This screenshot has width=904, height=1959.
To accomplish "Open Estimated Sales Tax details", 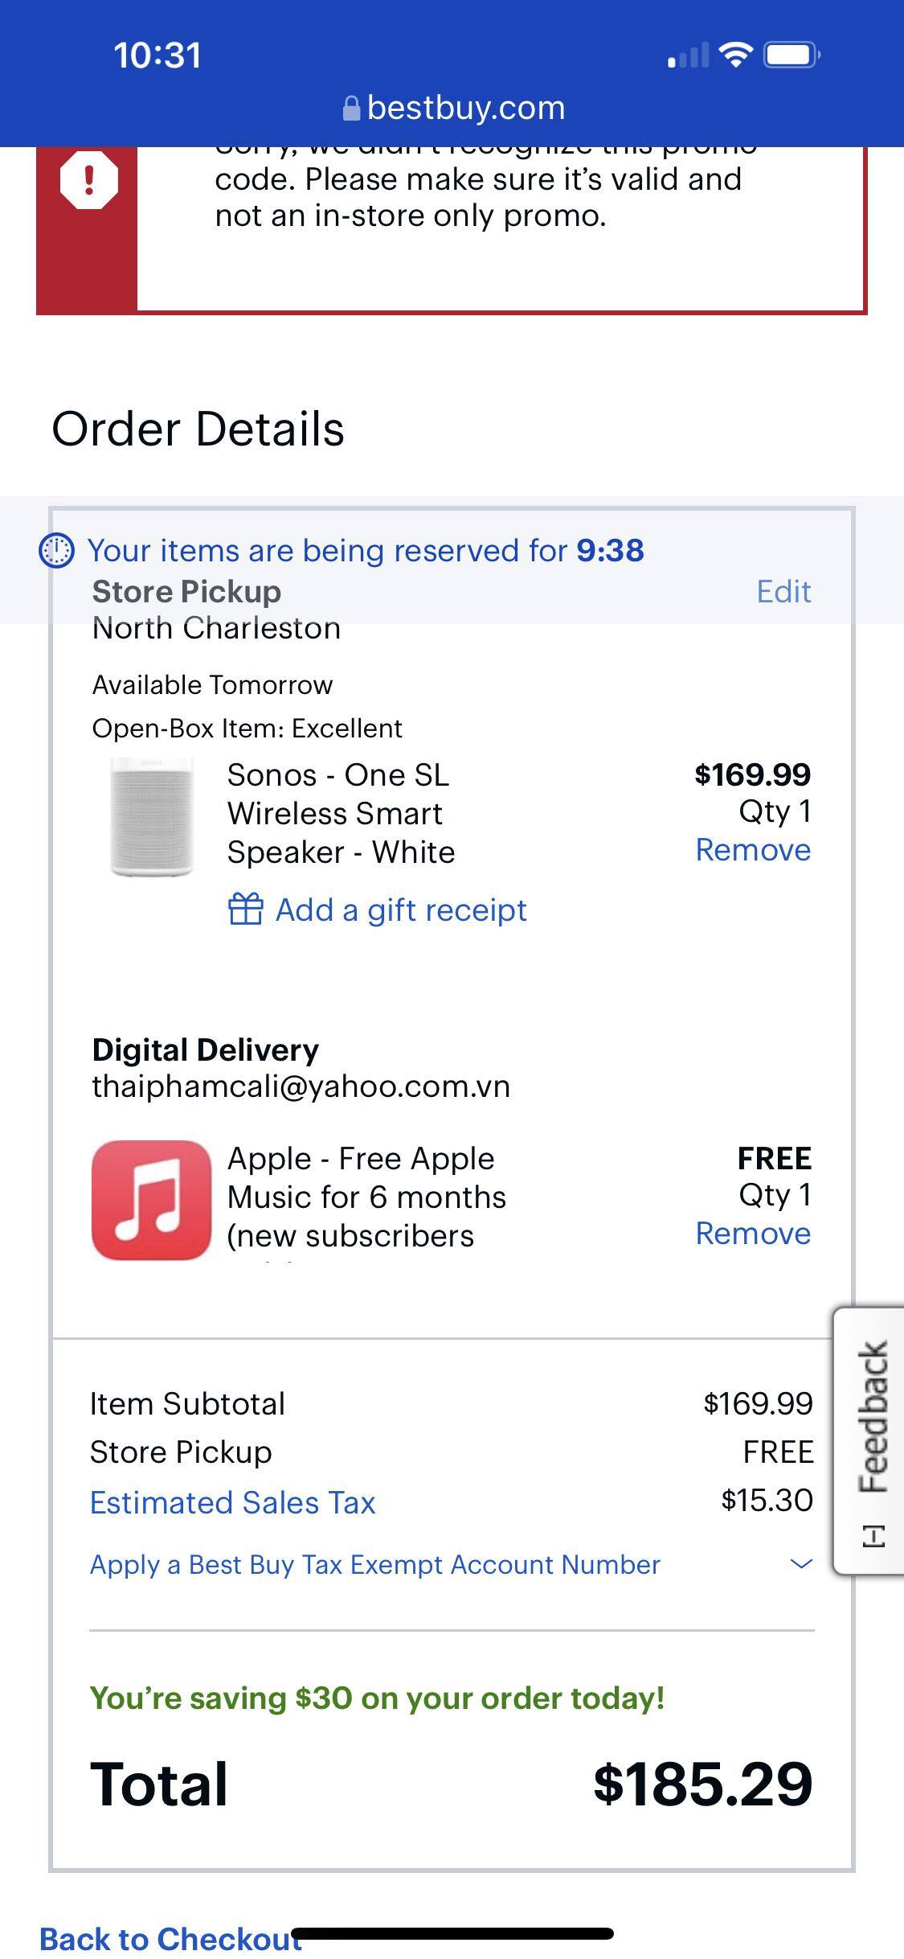I will click(x=232, y=1502).
